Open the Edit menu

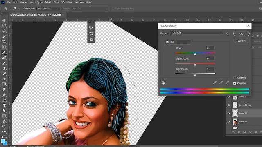pyautogui.click(x=15, y=2)
